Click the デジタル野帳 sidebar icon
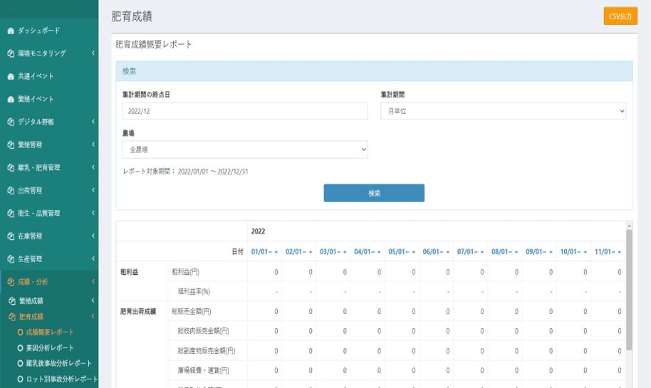Image resolution: width=651 pixels, height=388 pixels. [11, 122]
